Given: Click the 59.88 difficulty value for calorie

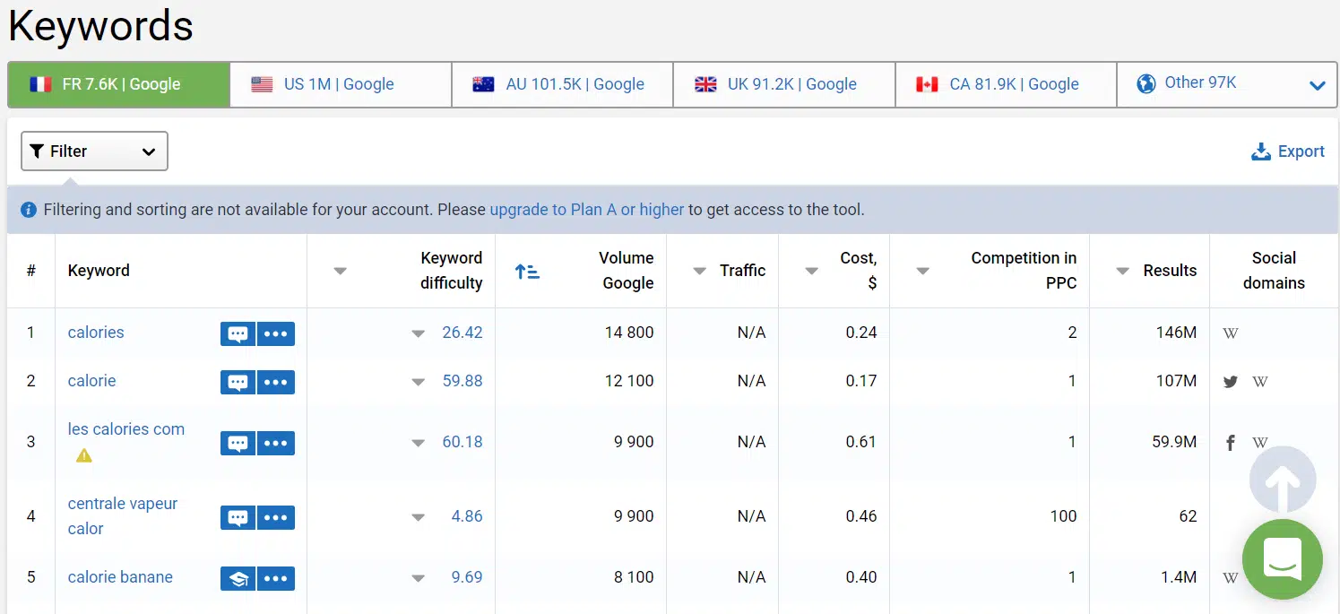Looking at the screenshot, I should [463, 381].
